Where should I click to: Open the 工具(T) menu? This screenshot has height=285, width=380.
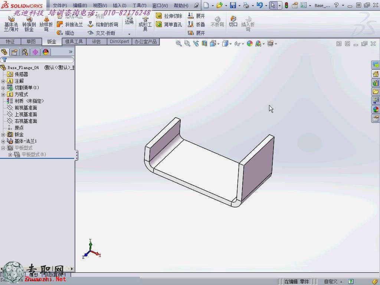point(140,5)
